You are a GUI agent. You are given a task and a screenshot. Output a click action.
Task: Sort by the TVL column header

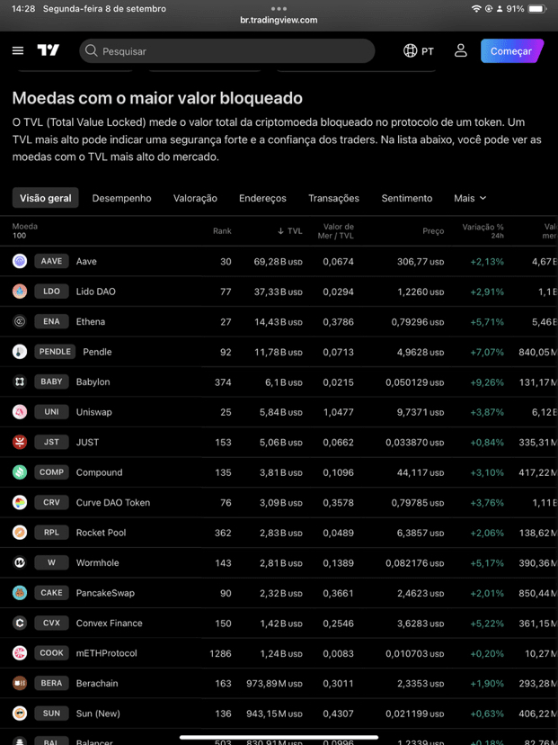[290, 231]
